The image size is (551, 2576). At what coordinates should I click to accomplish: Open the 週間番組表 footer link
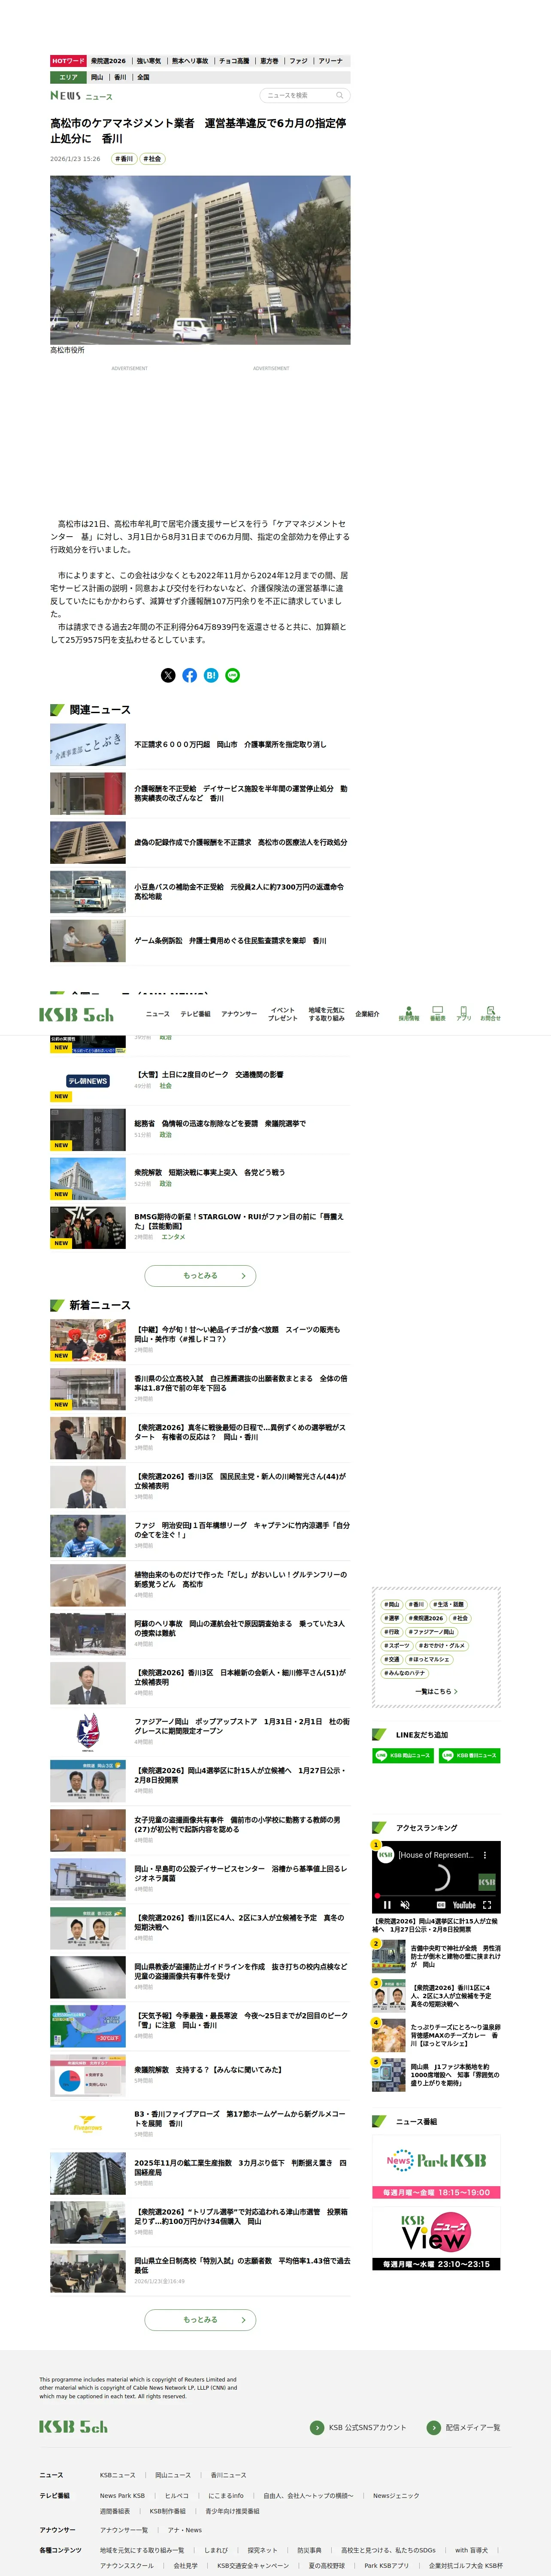click(x=115, y=2511)
